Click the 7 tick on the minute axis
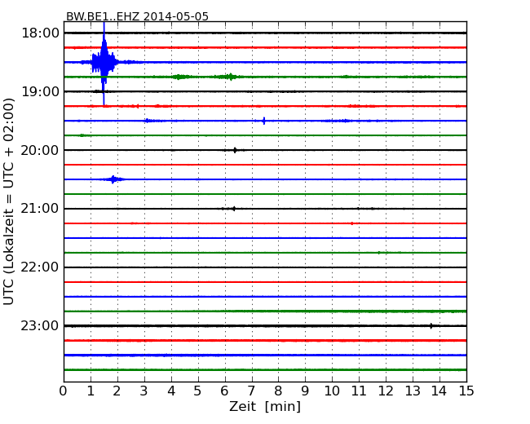The width and height of the screenshot is (530, 424). [x=251, y=391]
